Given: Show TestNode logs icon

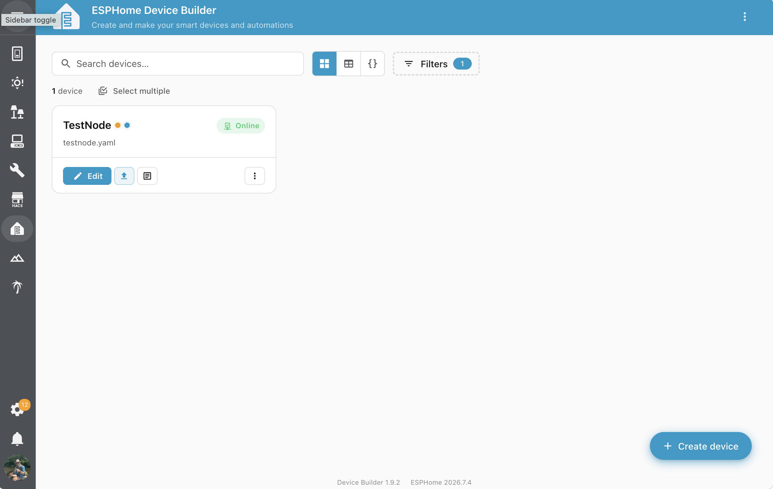Looking at the screenshot, I should pos(147,176).
